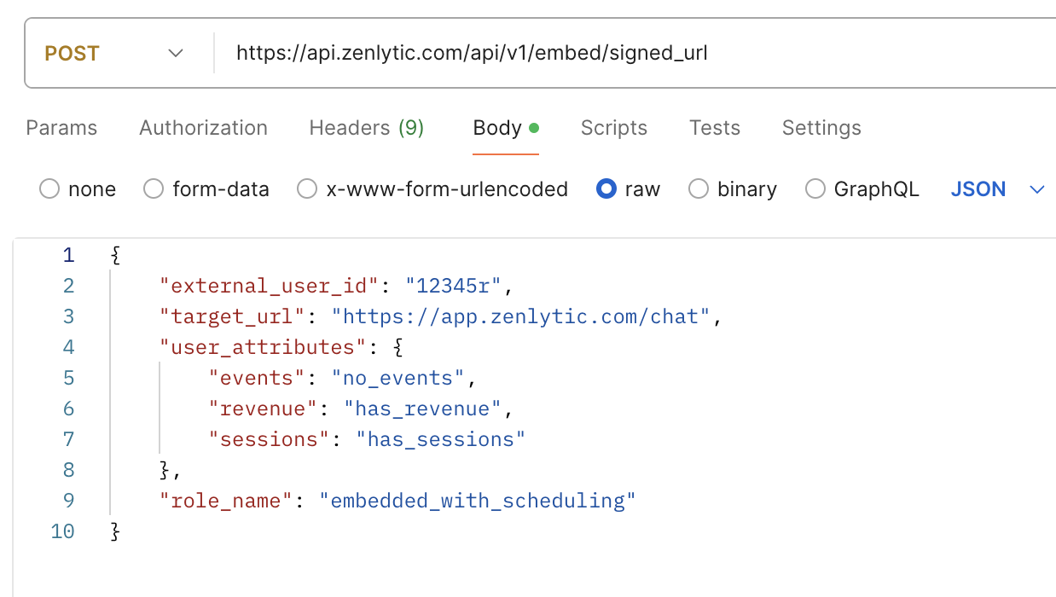Click the chevron beside POST method

(x=176, y=54)
